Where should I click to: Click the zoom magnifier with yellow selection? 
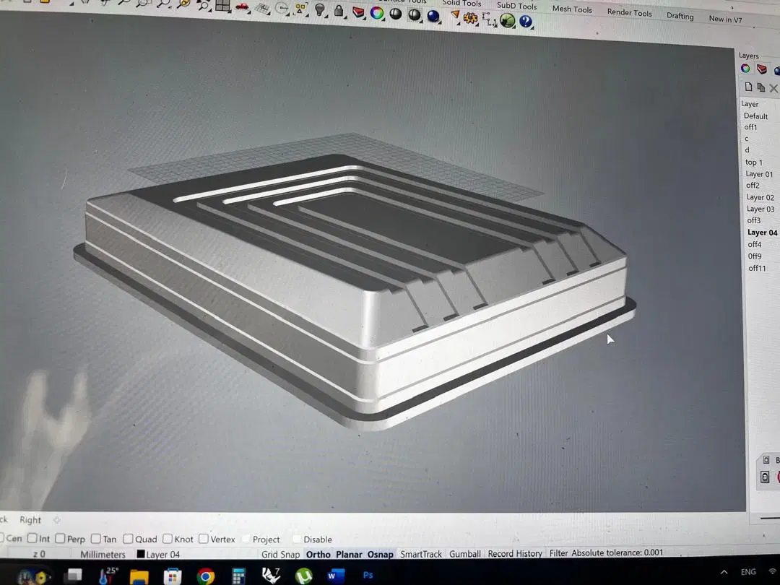tap(183, 4)
